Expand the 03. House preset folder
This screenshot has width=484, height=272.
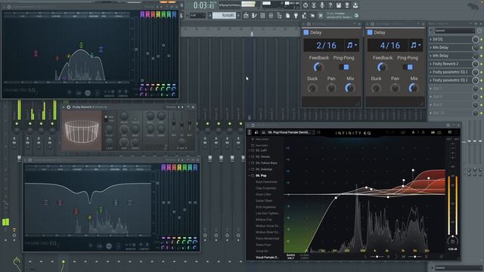[x=250, y=156]
